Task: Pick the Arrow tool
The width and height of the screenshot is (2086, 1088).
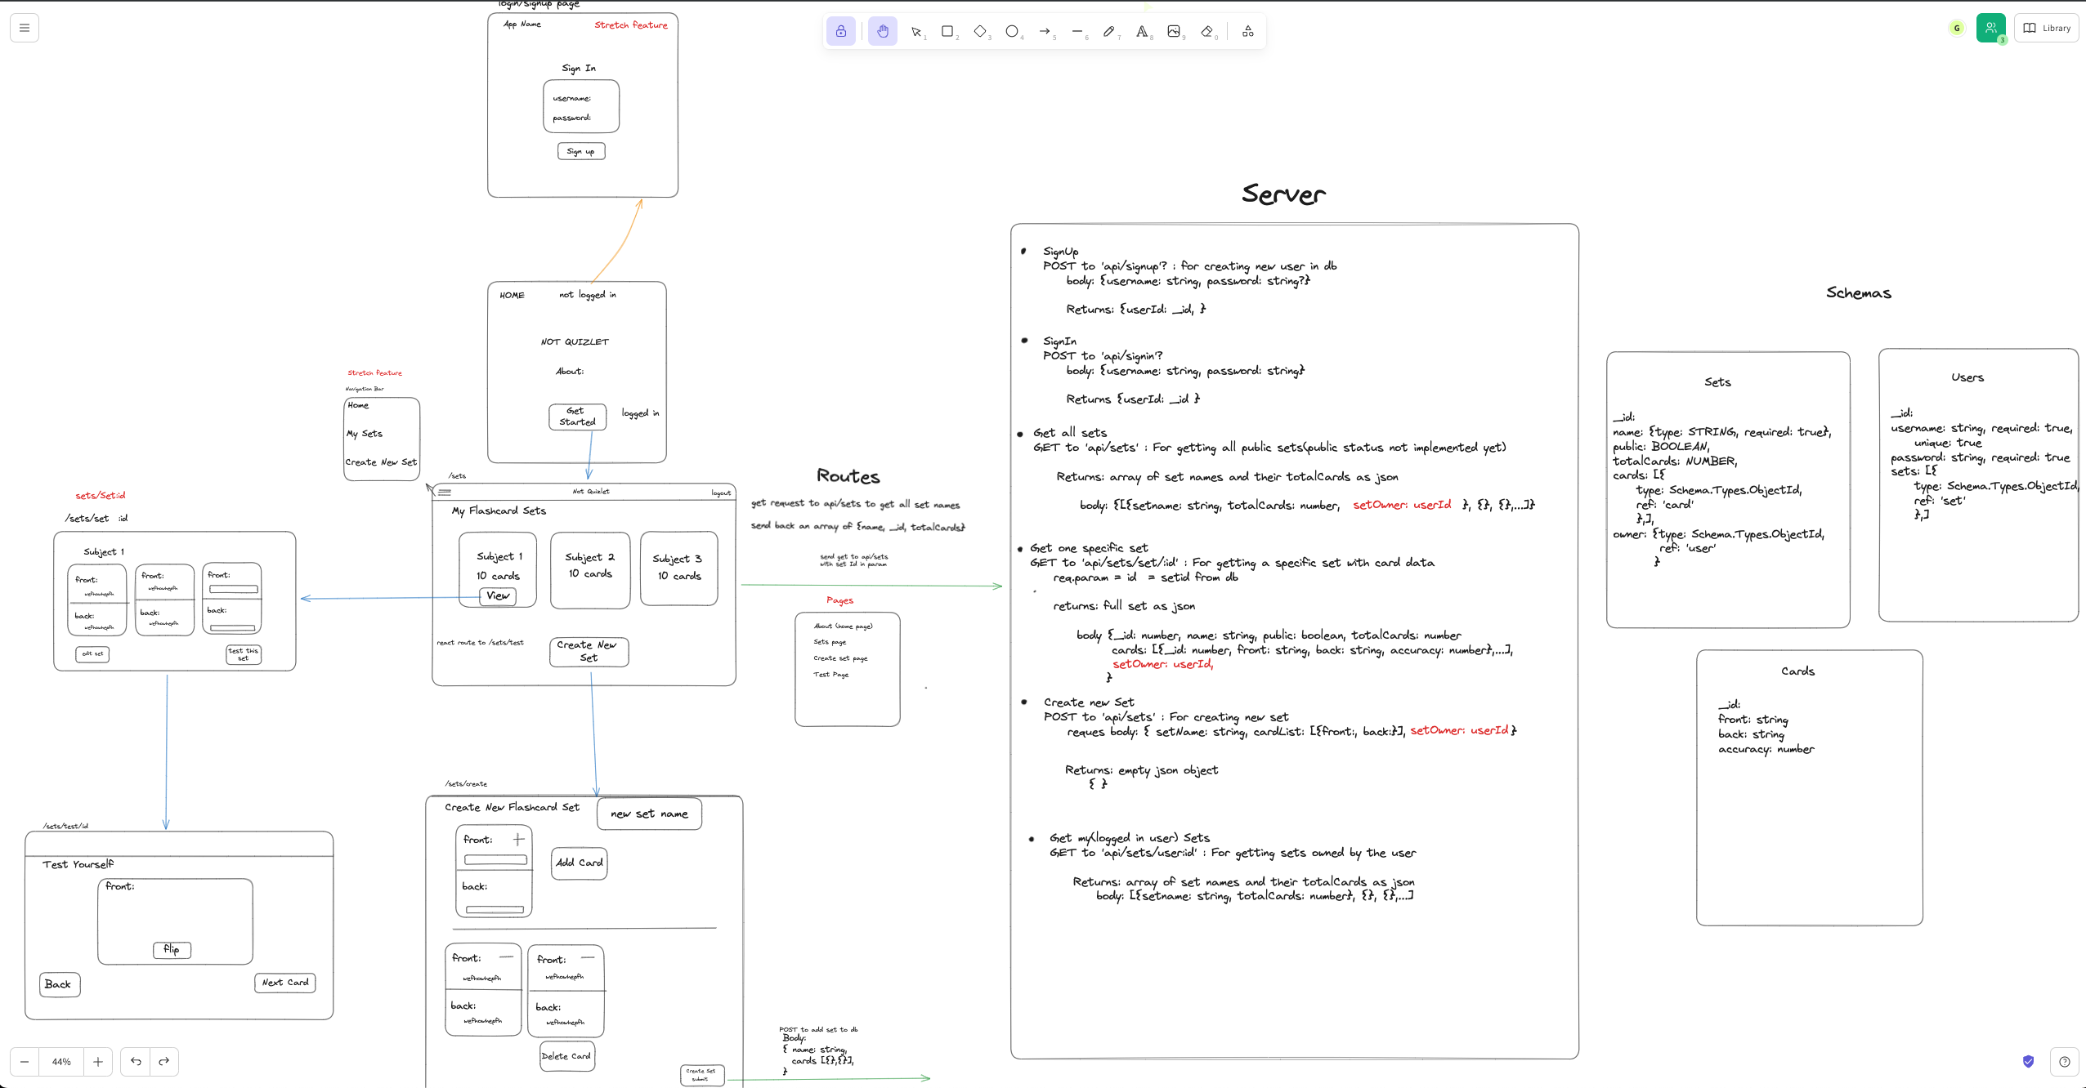Action: [1045, 31]
